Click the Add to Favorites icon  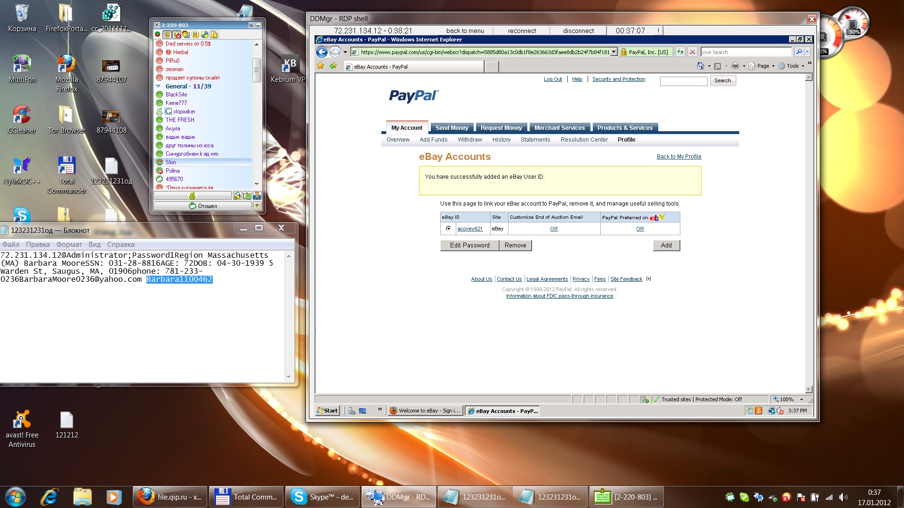333,66
